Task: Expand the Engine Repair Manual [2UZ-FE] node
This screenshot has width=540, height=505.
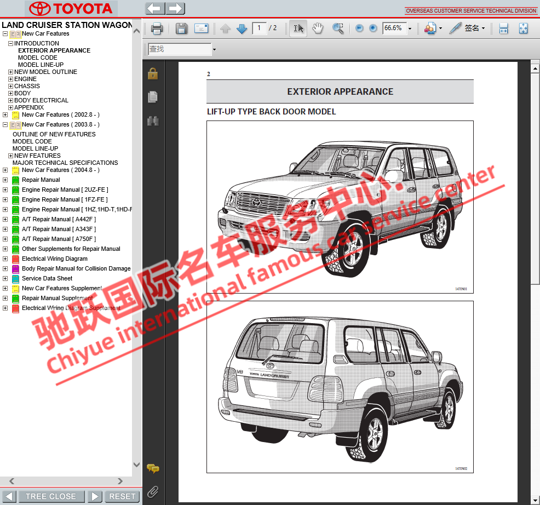Action: pyautogui.click(x=5, y=190)
